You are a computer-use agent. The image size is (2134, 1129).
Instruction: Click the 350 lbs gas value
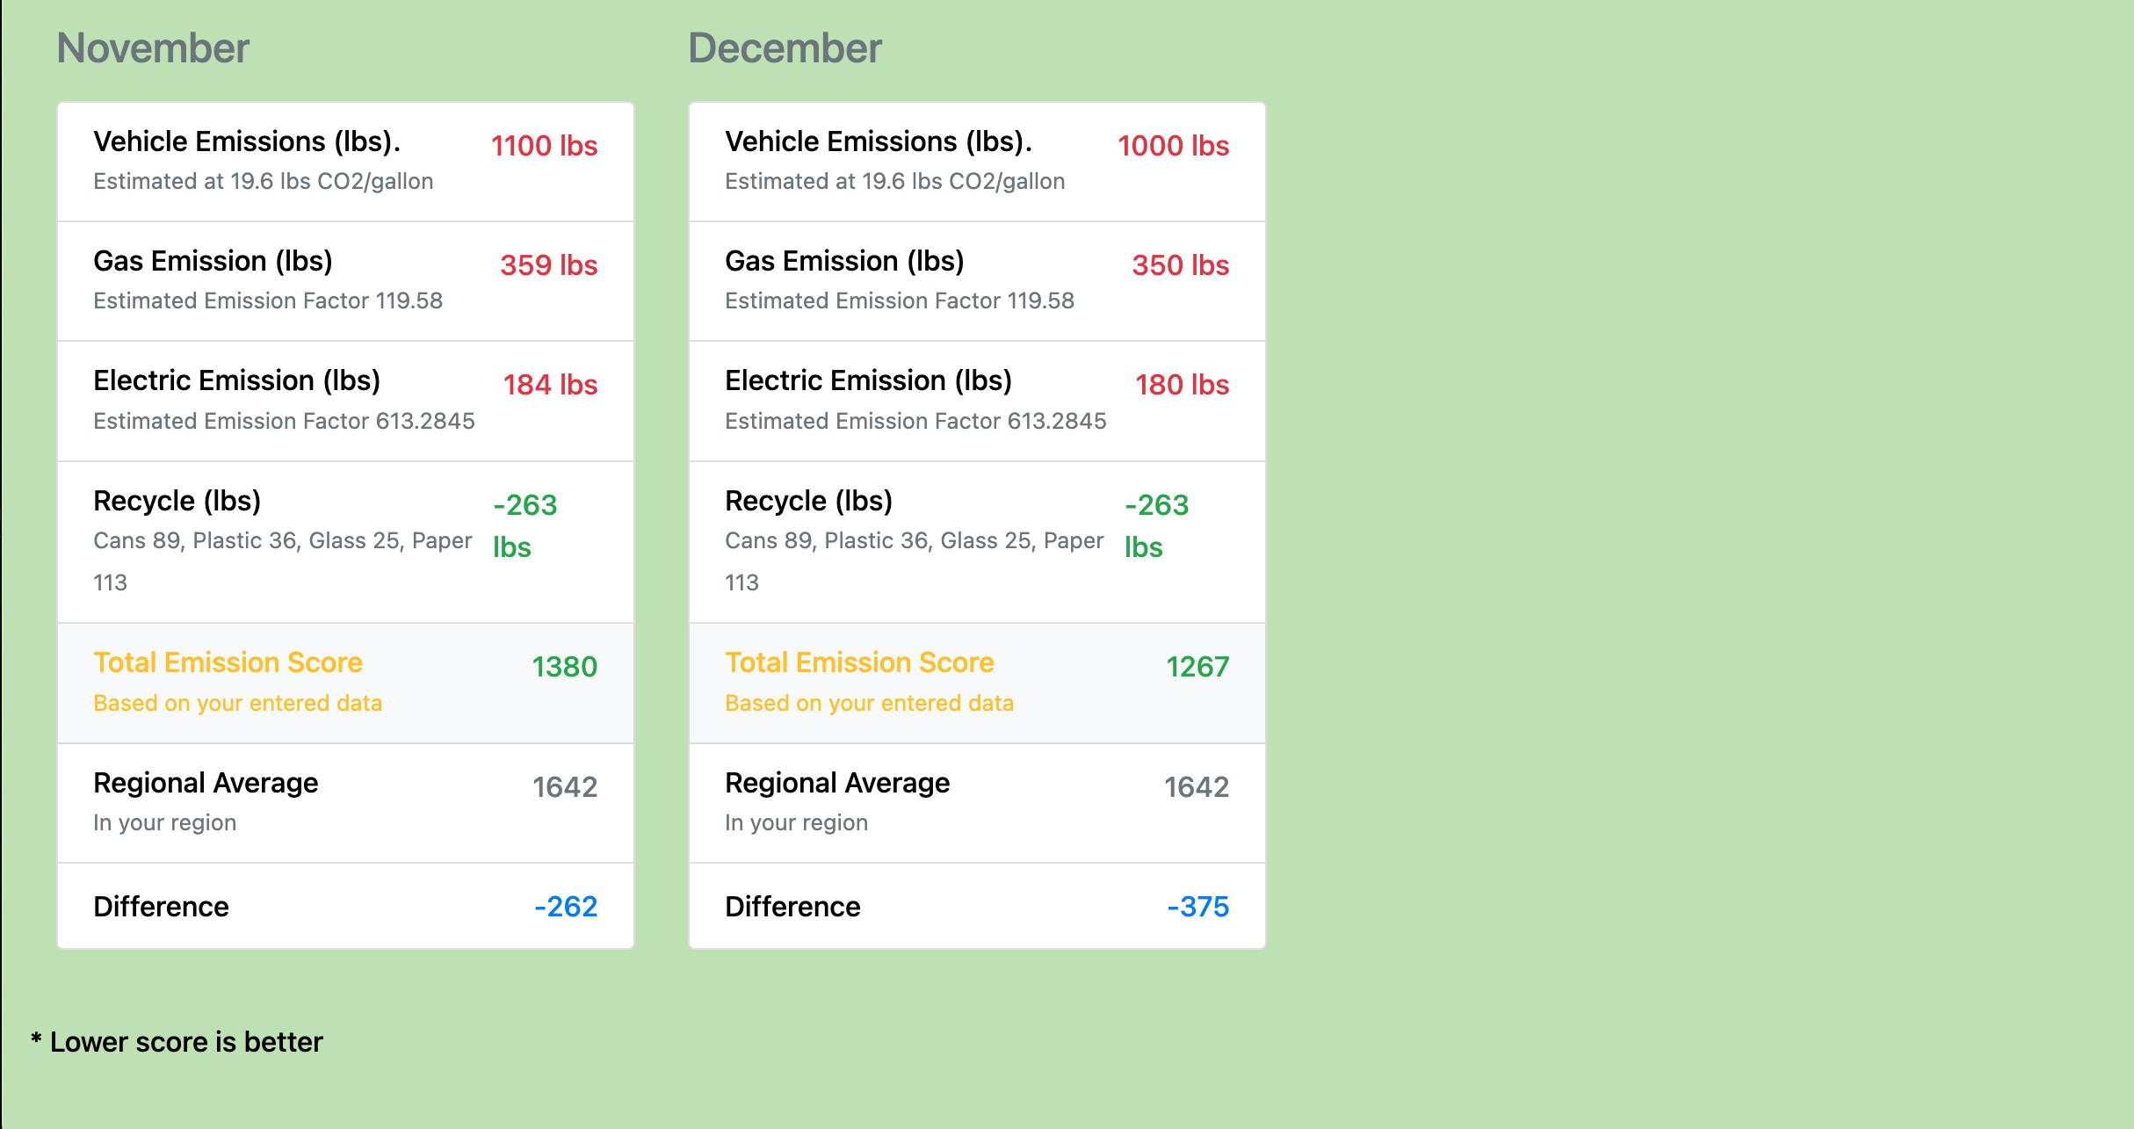click(x=1180, y=265)
